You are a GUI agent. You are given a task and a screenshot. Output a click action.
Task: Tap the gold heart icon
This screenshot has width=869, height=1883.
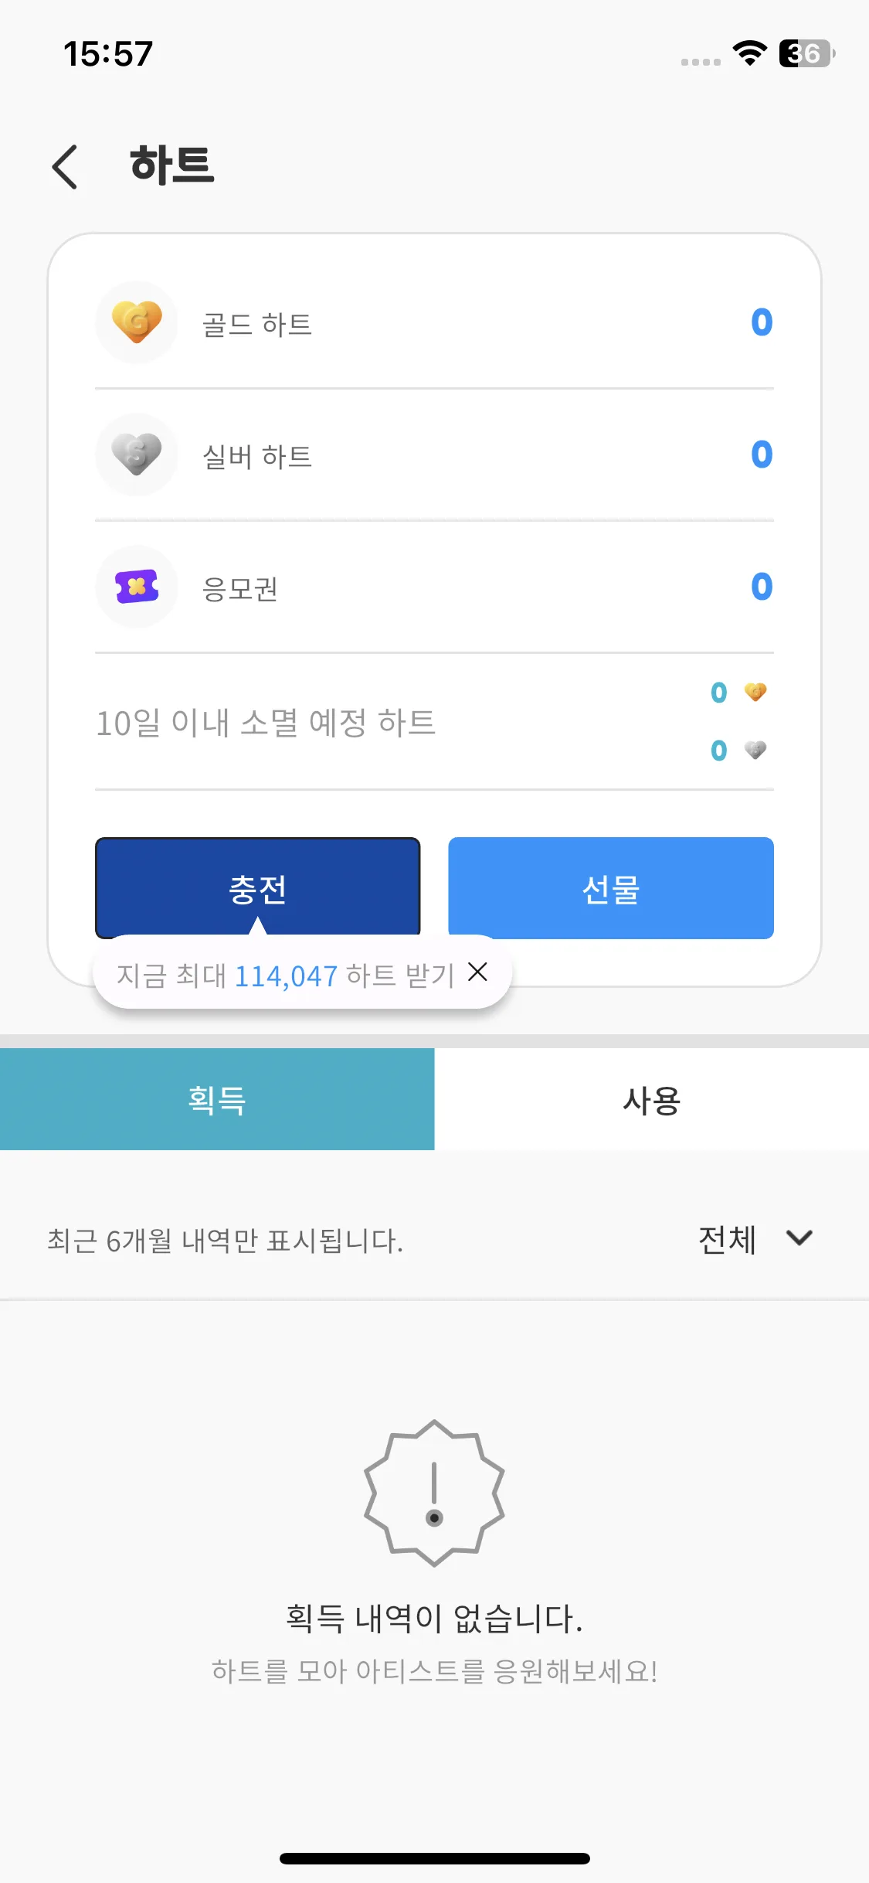(137, 322)
